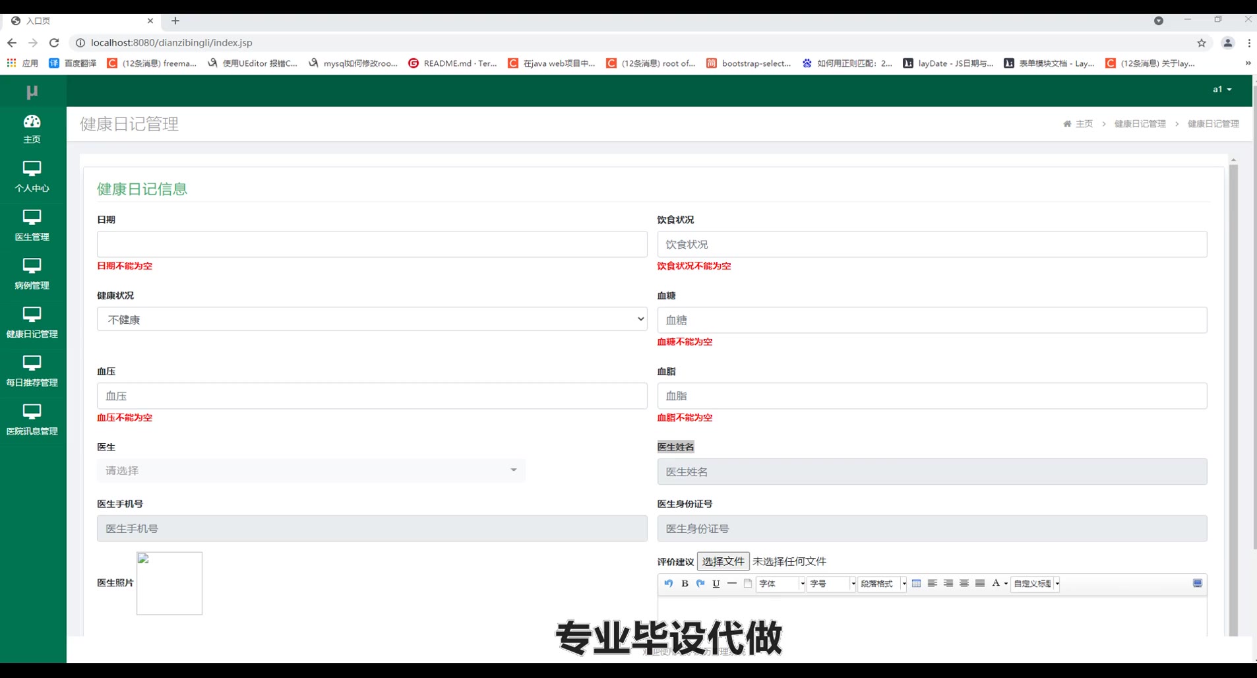Click the 医生姓名 field
The width and height of the screenshot is (1257, 678).
(932, 472)
